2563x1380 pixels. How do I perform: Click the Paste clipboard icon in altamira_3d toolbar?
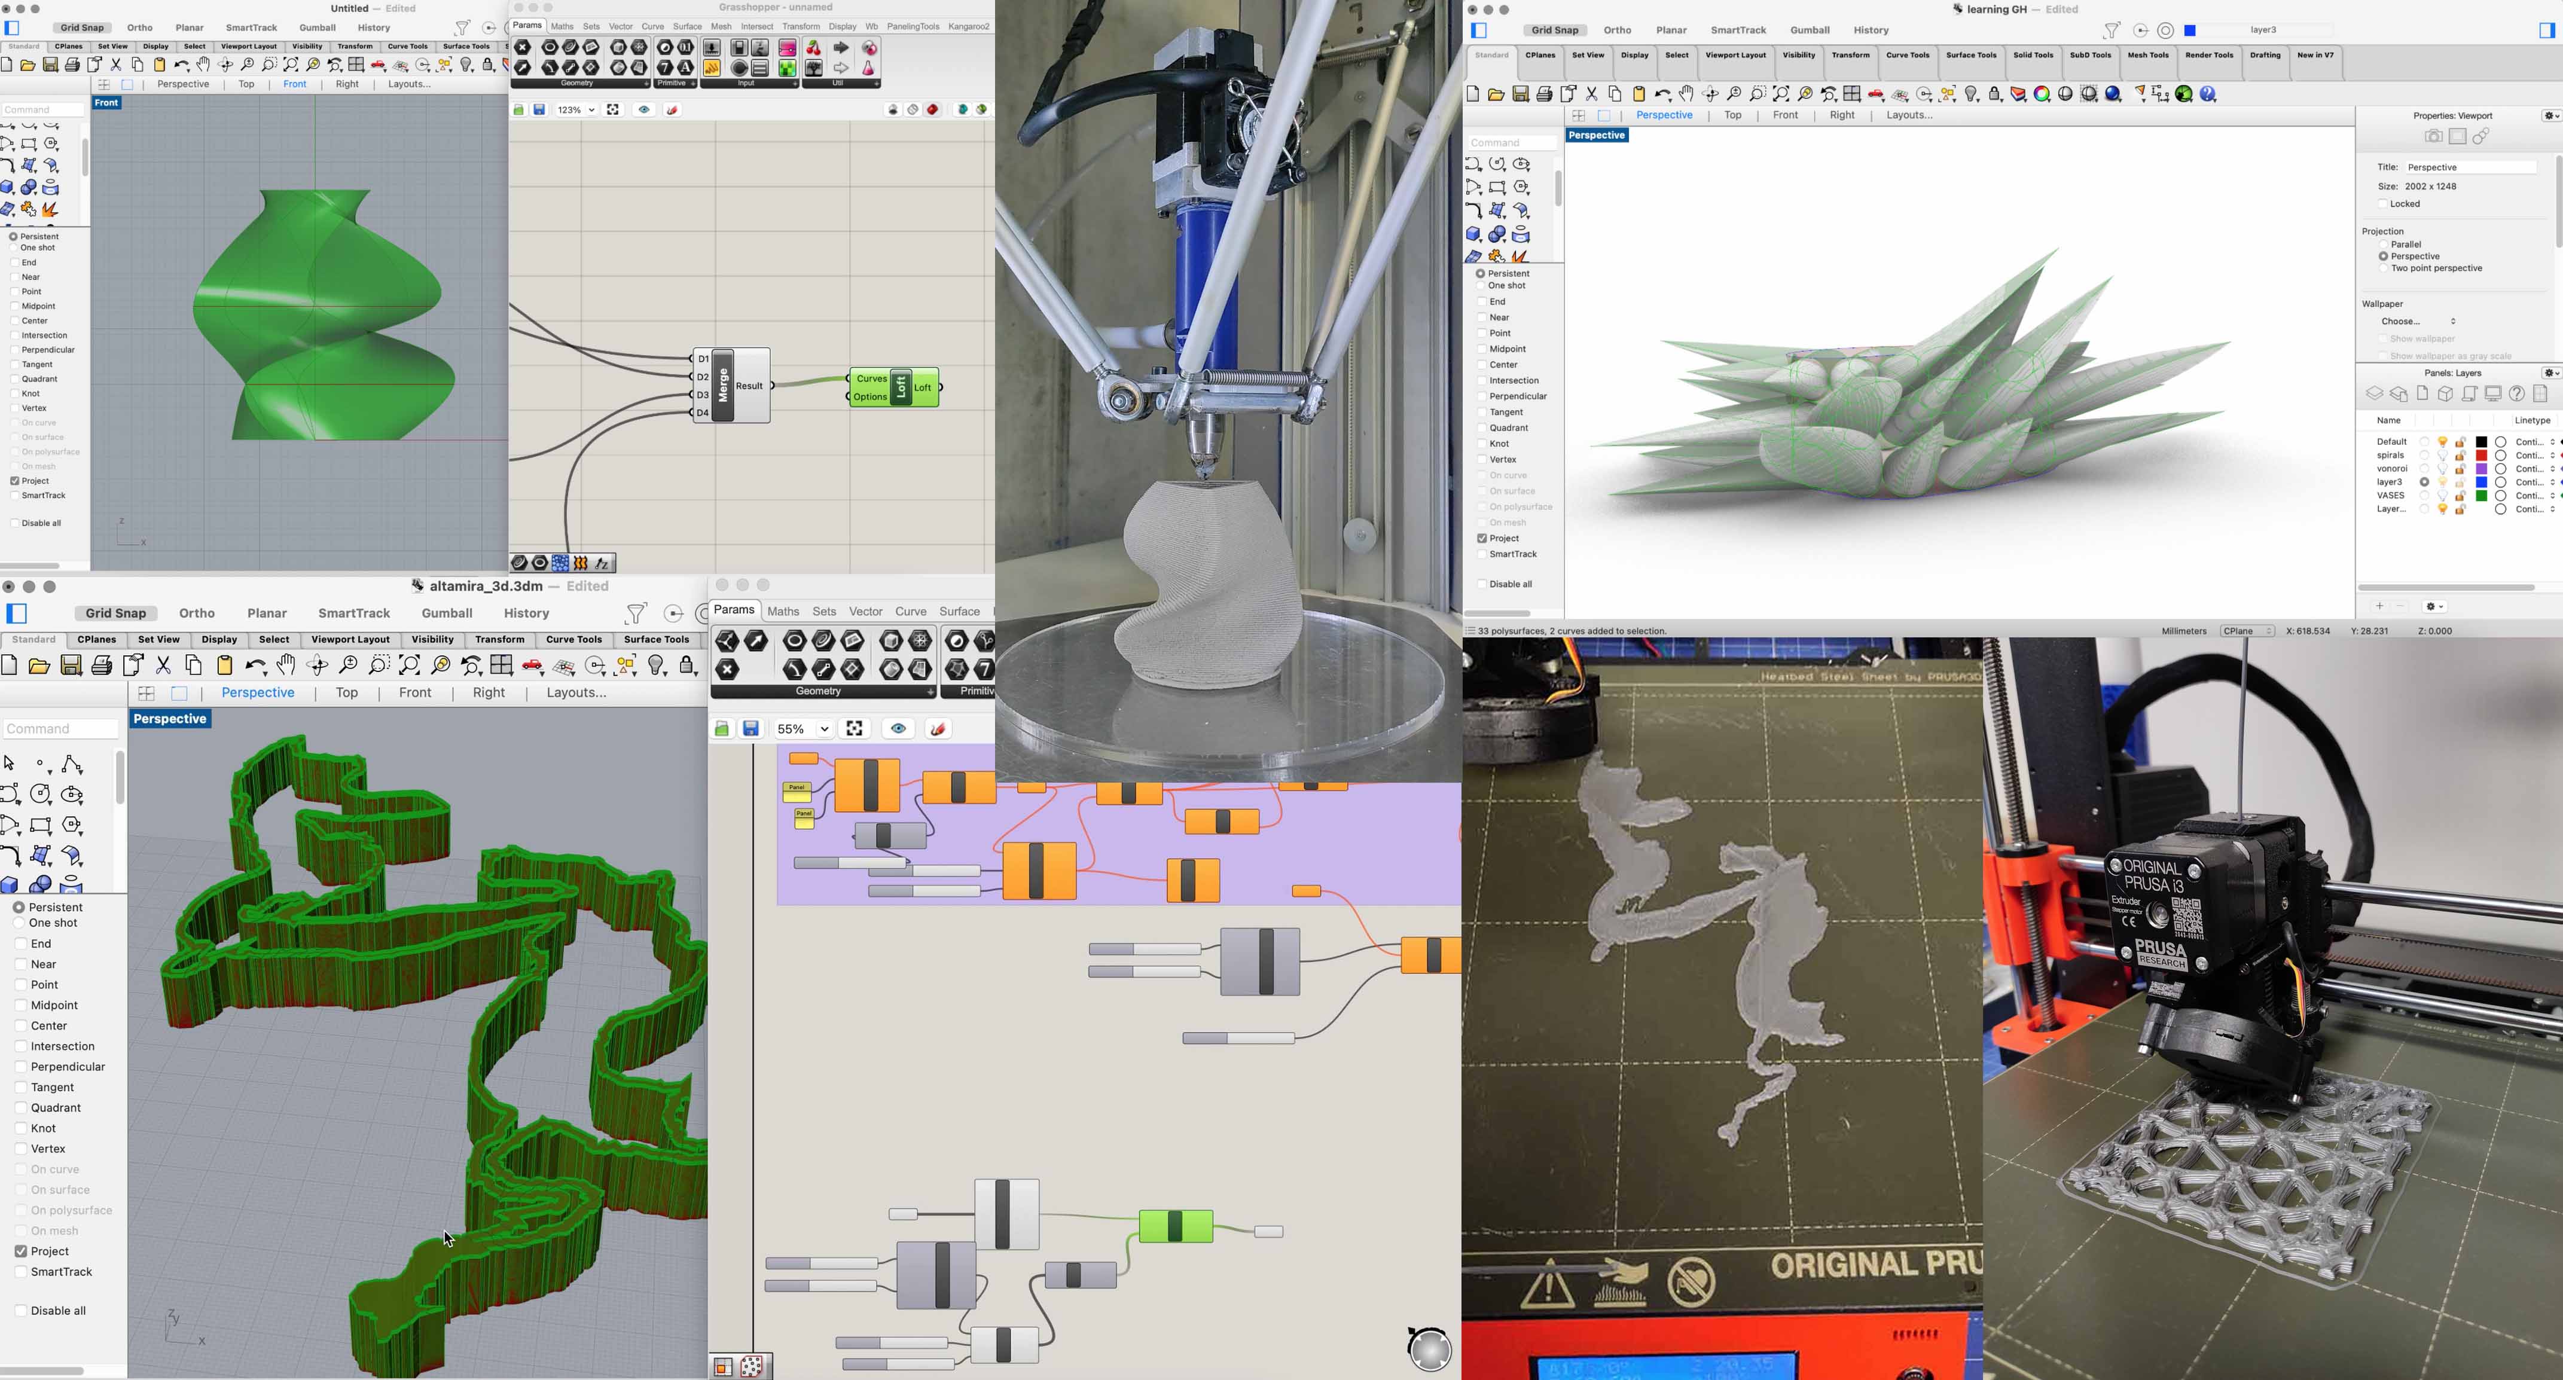(x=225, y=665)
